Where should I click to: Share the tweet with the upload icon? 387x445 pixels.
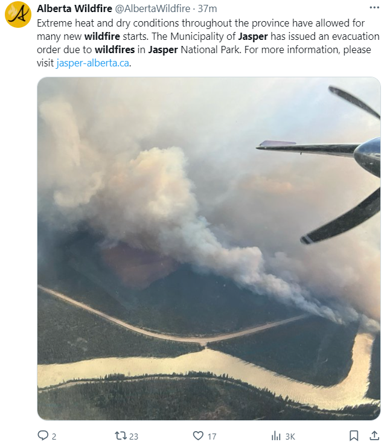[x=374, y=435]
